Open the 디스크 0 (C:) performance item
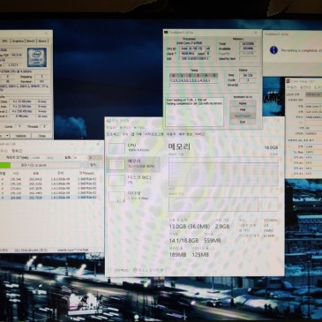Image resolution: width=322 pixels, height=322 pixels. coord(133,180)
